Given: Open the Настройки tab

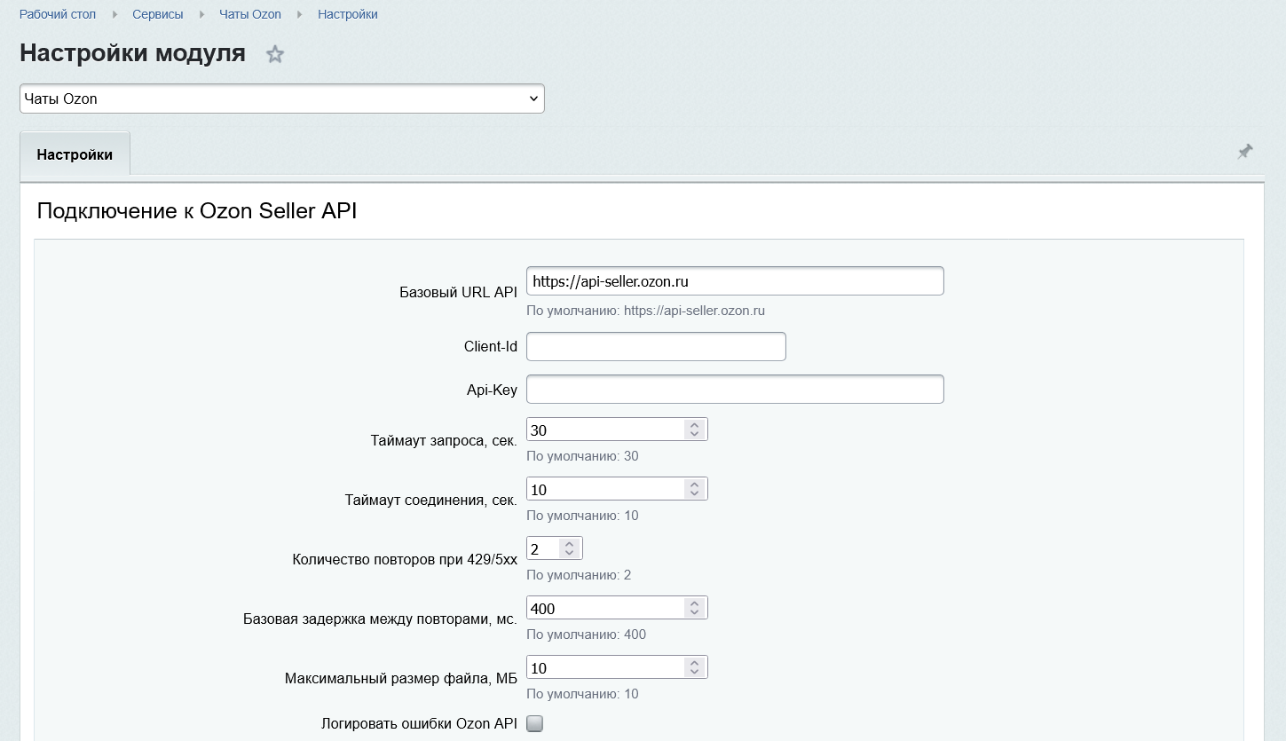Looking at the screenshot, I should (75, 154).
